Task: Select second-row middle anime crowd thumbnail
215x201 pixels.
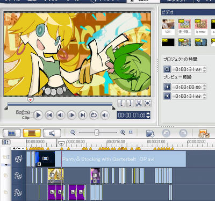Action: pyautogui.click(x=184, y=42)
